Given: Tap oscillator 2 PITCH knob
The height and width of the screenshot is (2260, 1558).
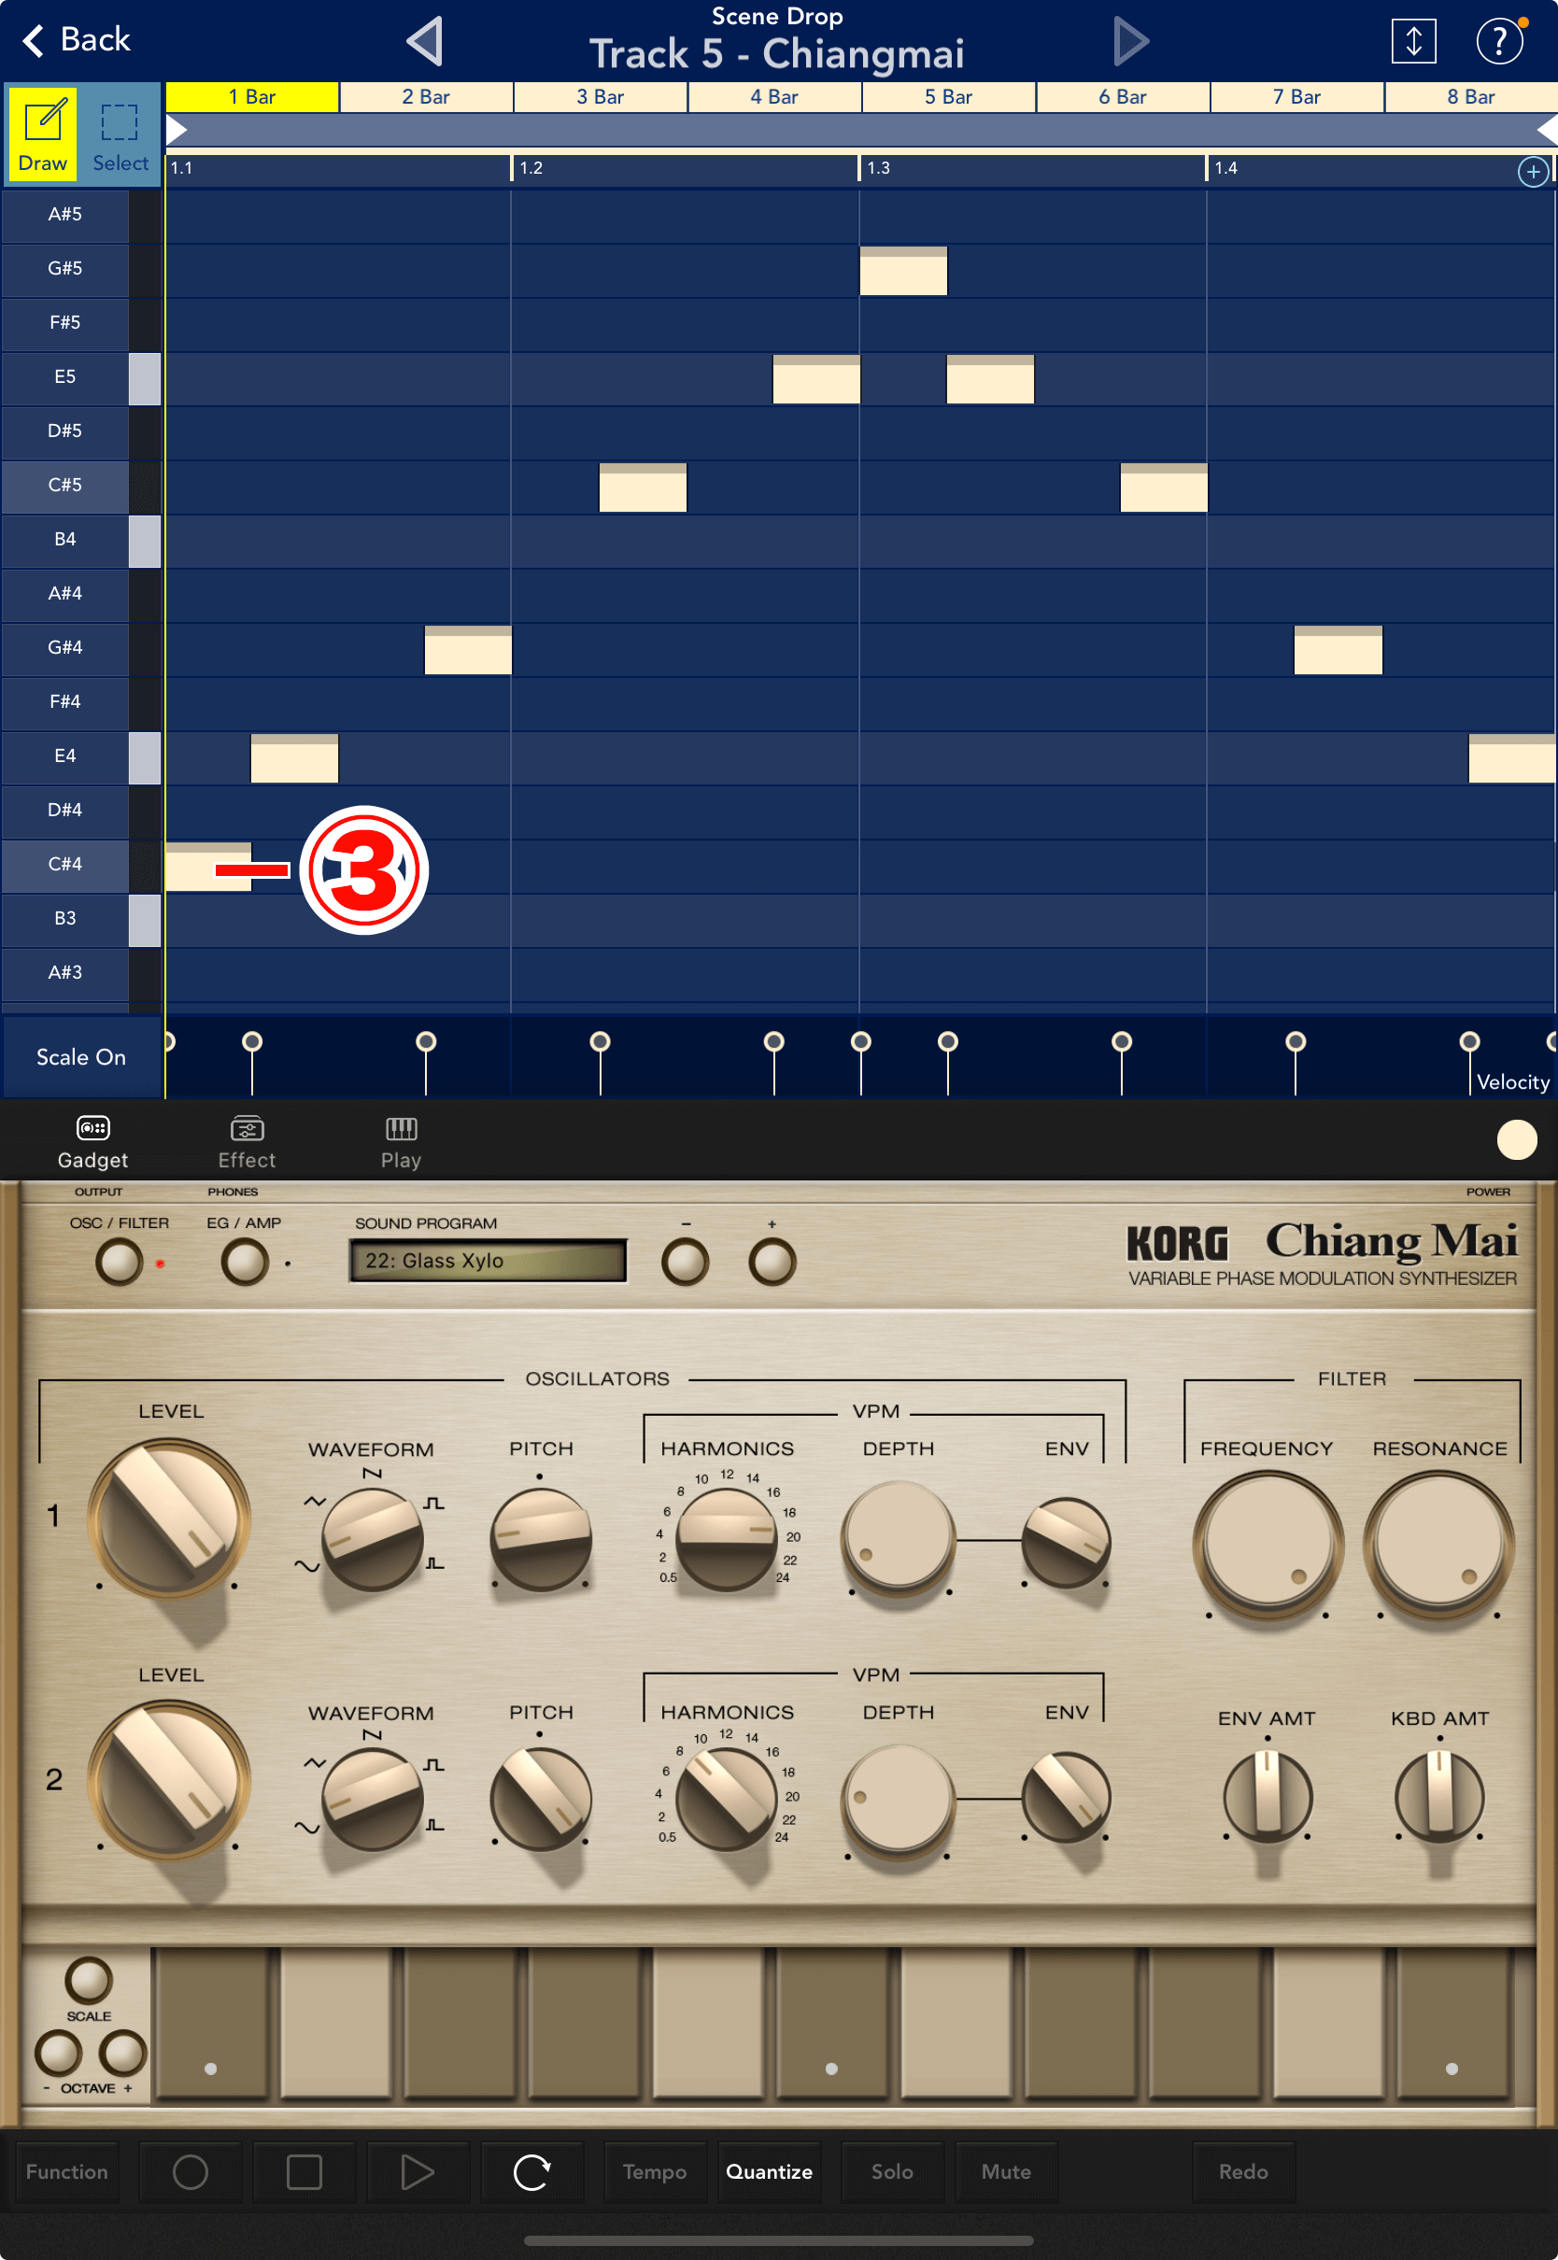Looking at the screenshot, I should click(541, 1800).
